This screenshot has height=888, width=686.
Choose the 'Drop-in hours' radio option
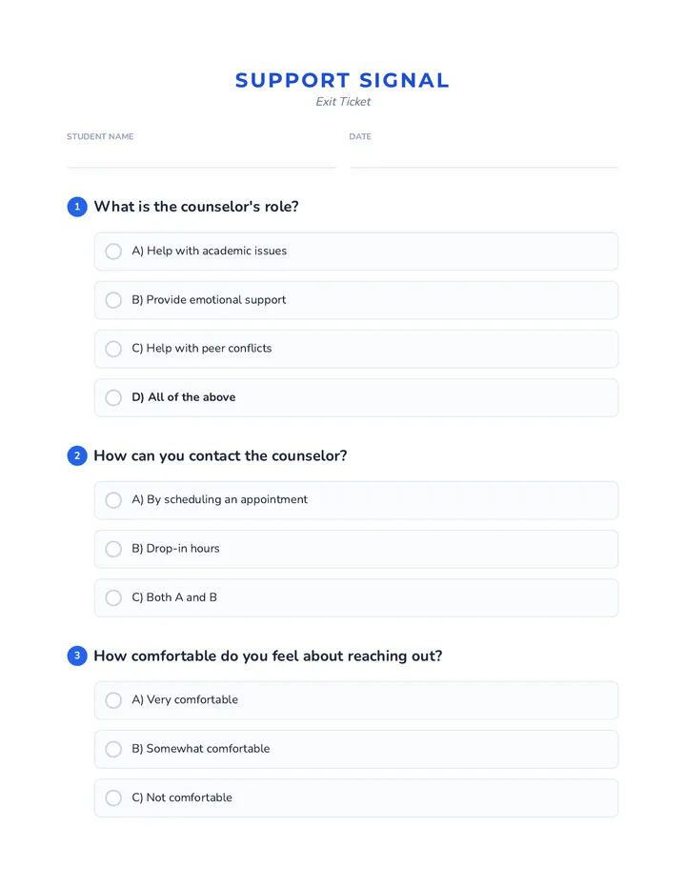(113, 549)
